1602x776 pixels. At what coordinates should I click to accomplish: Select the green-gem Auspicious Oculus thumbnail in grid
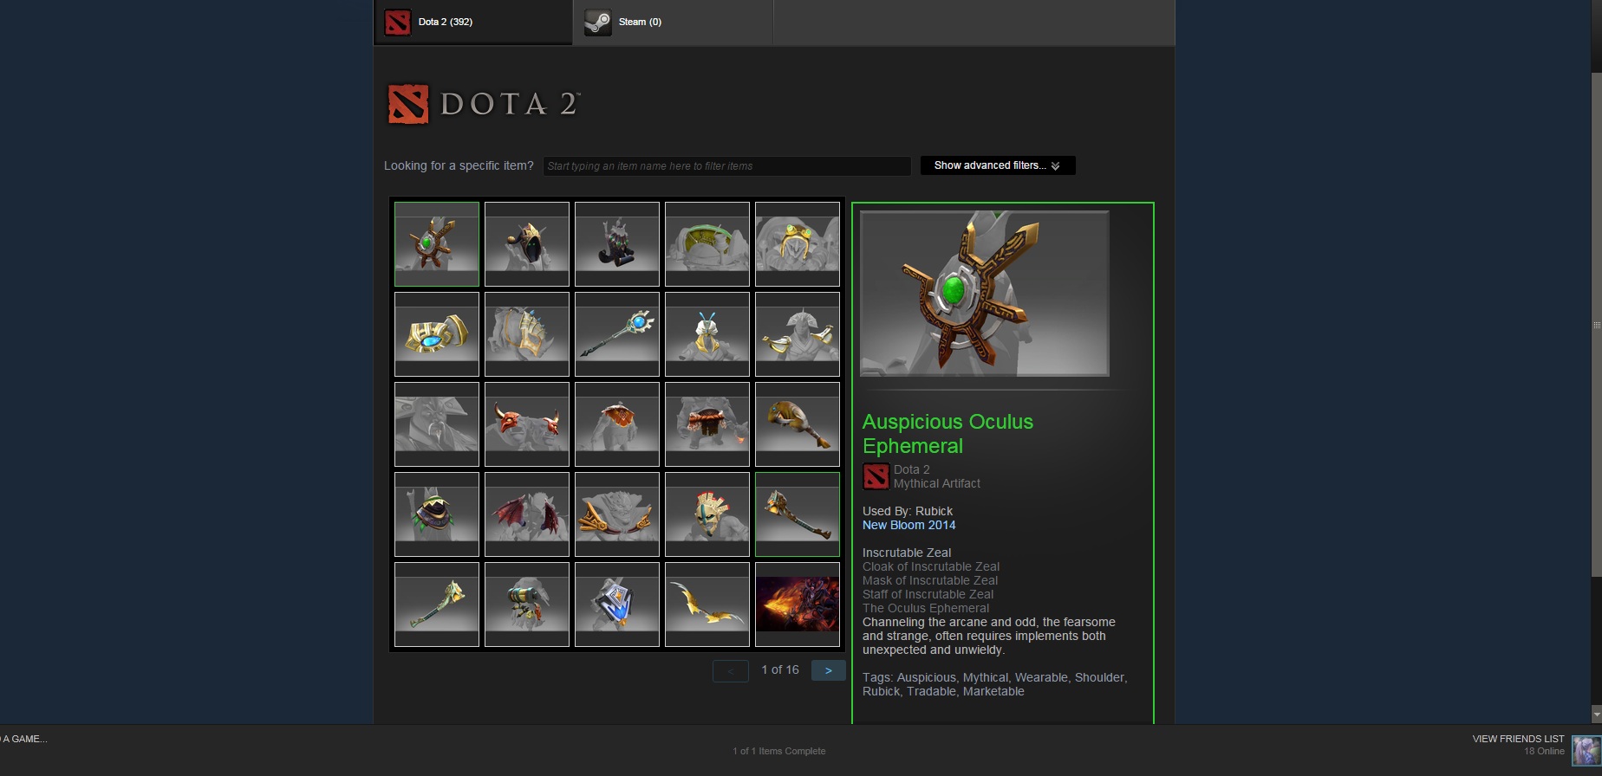point(437,244)
